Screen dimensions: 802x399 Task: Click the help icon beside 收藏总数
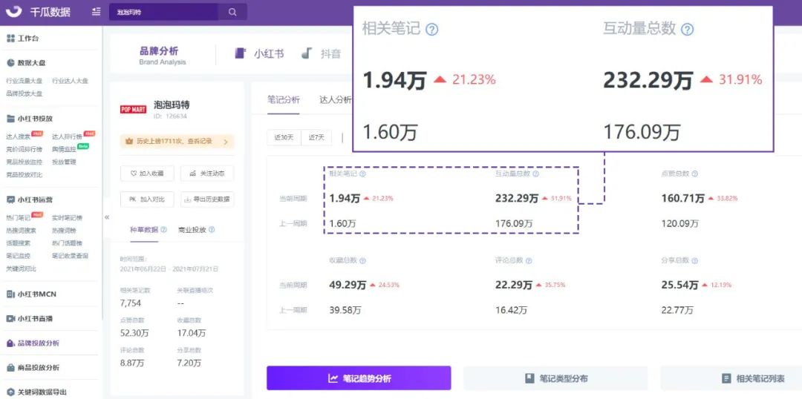[362, 261]
